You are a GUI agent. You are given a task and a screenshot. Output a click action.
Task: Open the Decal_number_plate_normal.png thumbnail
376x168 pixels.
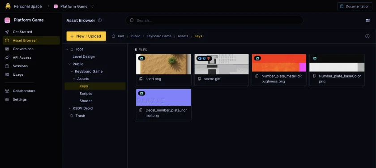point(163,98)
